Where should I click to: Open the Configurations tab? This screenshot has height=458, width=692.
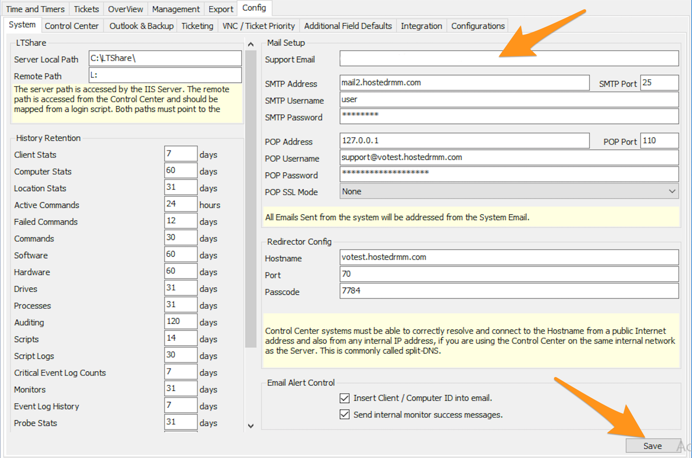[x=477, y=26]
